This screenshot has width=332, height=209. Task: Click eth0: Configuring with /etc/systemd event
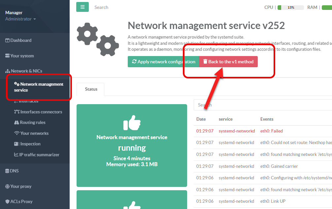(x=296, y=178)
